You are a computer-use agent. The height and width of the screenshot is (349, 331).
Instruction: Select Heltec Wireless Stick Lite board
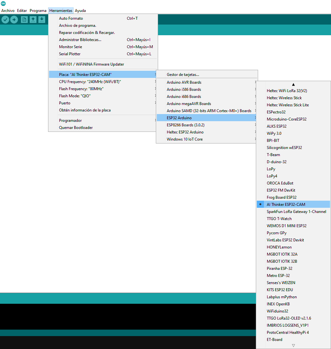coord(293,105)
